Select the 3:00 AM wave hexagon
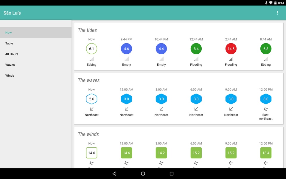Viewport: 286px width, 179px height. pos(161,99)
